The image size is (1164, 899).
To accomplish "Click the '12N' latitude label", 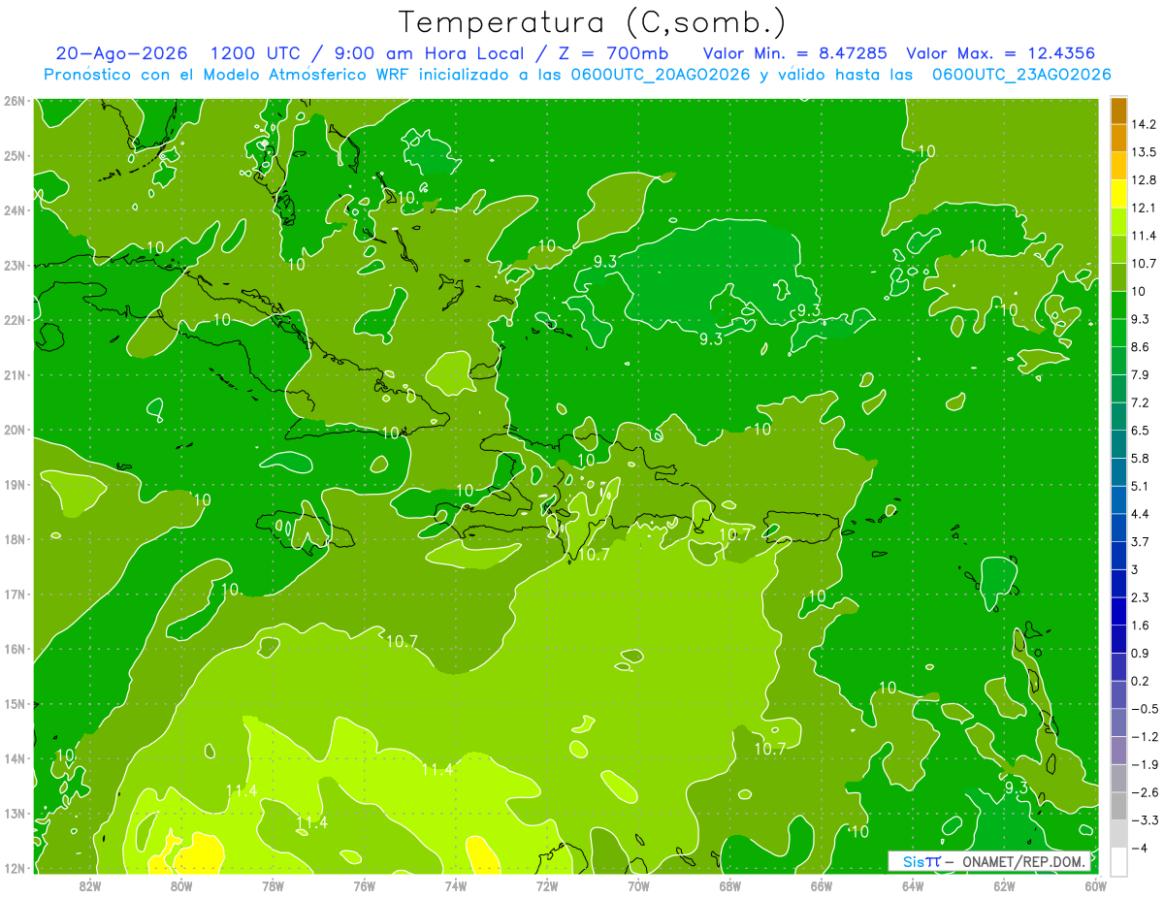I will click(x=15, y=868).
